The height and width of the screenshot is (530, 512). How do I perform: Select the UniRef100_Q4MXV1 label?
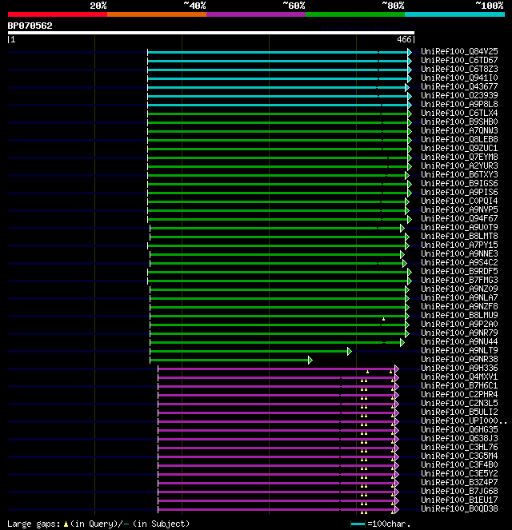(x=459, y=377)
